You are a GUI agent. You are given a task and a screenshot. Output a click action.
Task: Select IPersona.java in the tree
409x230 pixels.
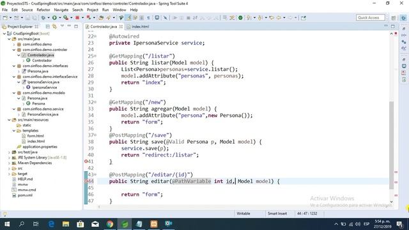coord(38,71)
